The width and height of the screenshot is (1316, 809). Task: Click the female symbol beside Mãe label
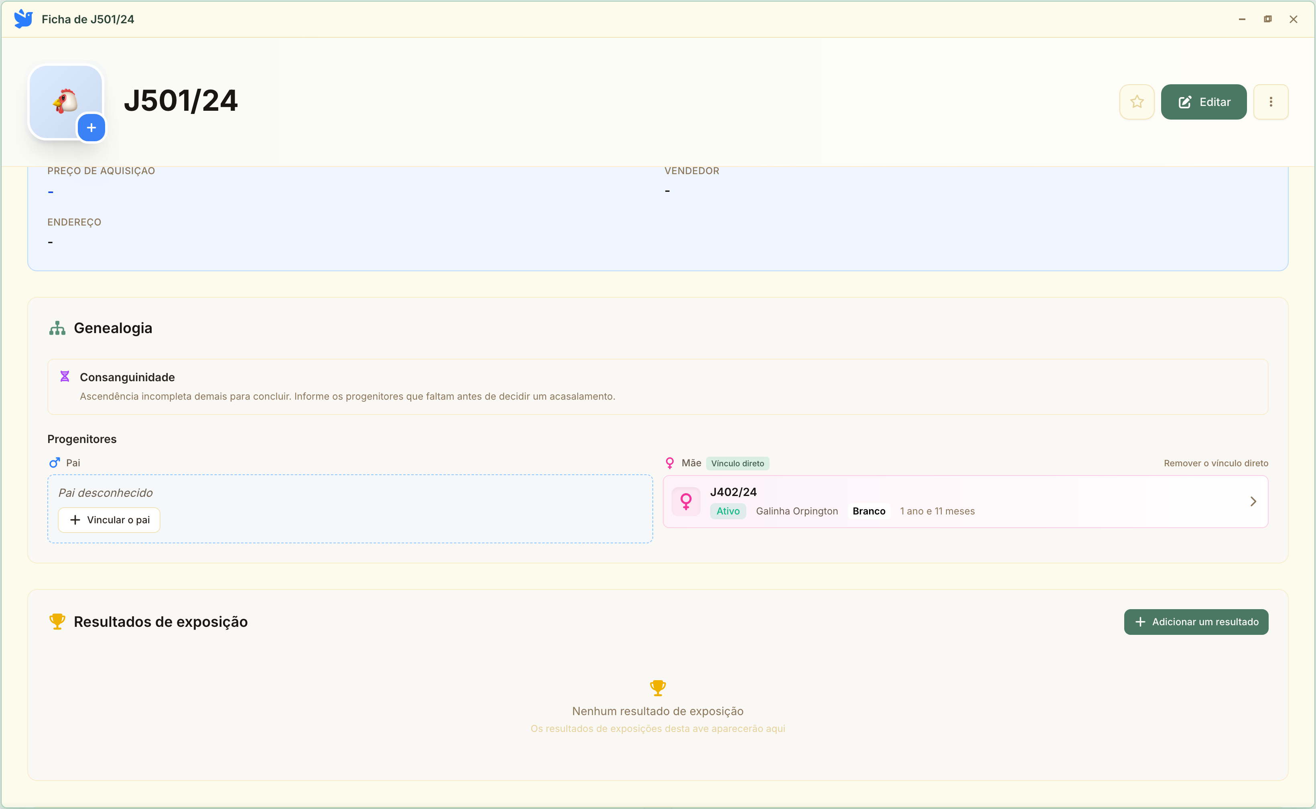click(x=670, y=463)
